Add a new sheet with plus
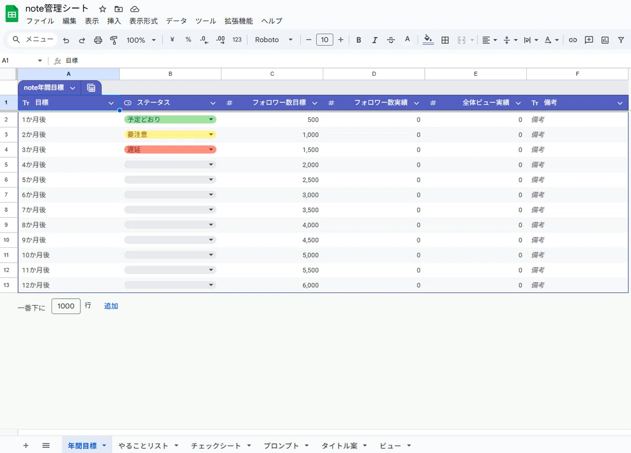 [x=26, y=446]
